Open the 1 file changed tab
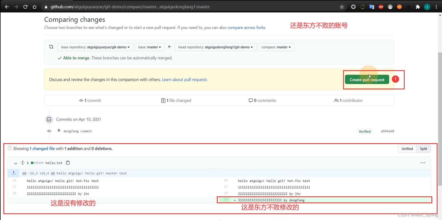 pos(176,101)
